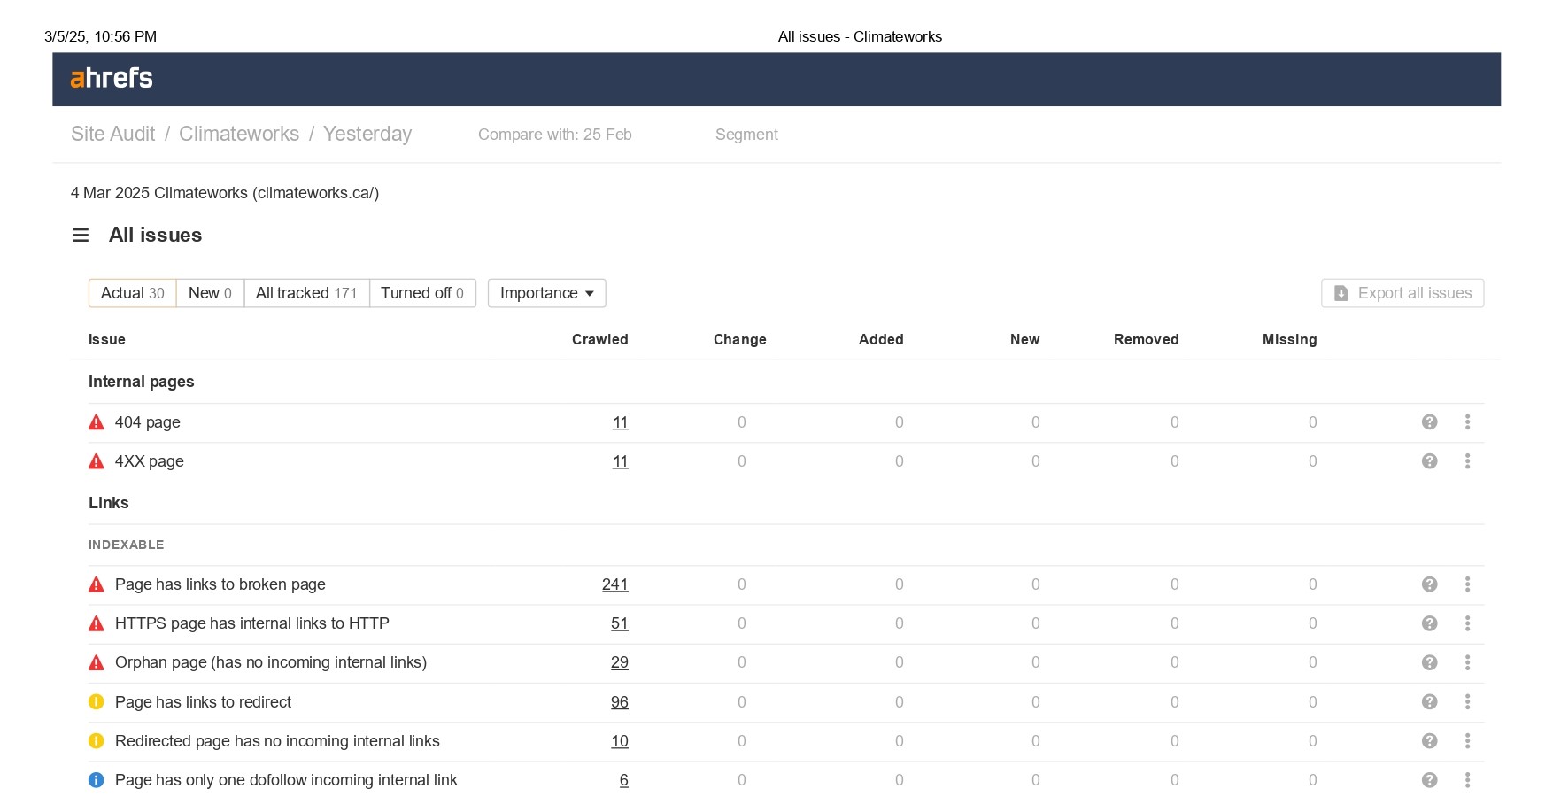Click the red error icon next to 404 page
Viewport: 1553px width, 812px height.
pos(97,422)
